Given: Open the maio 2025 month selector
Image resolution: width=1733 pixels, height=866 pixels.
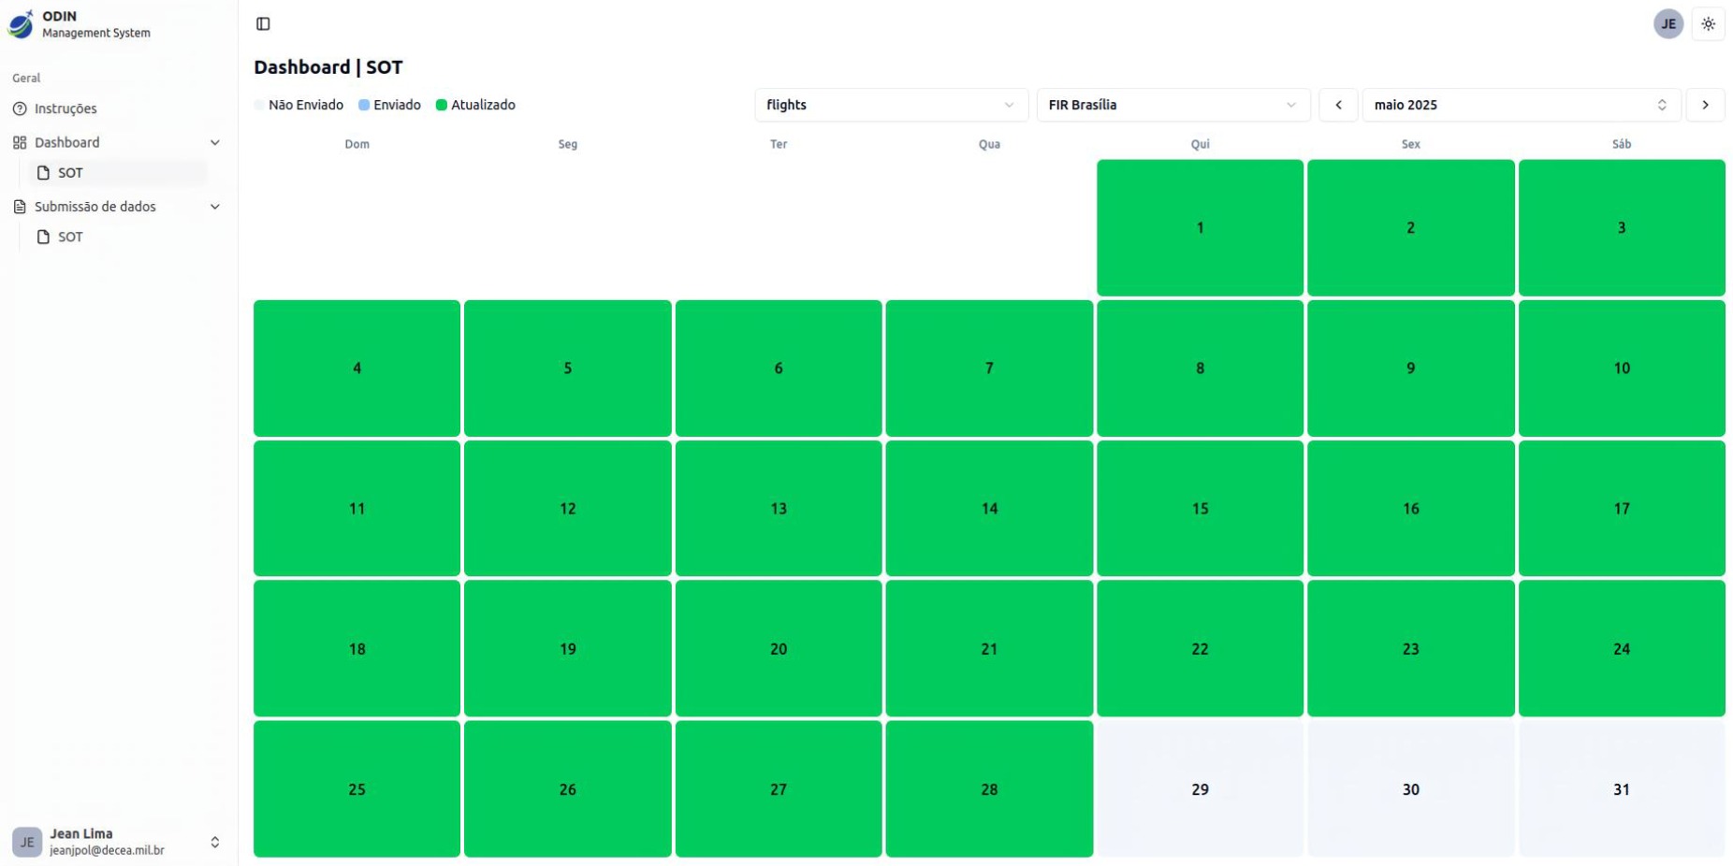Looking at the screenshot, I should (1520, 105).
